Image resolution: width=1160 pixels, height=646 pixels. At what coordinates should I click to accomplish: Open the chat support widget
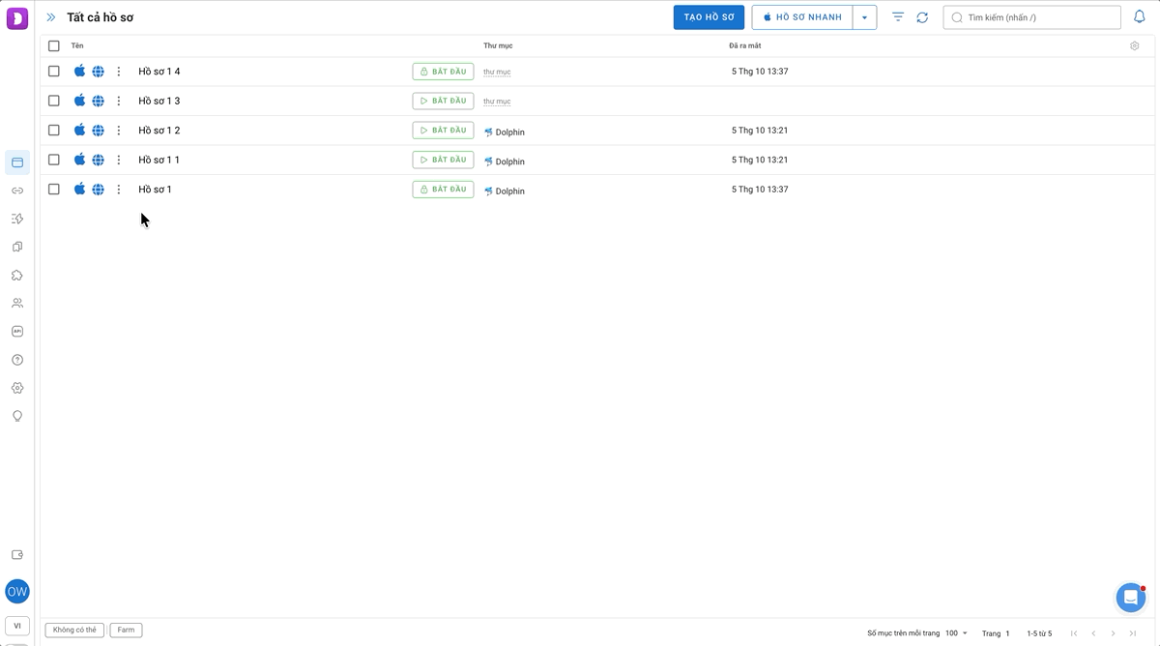[1131, 598]
